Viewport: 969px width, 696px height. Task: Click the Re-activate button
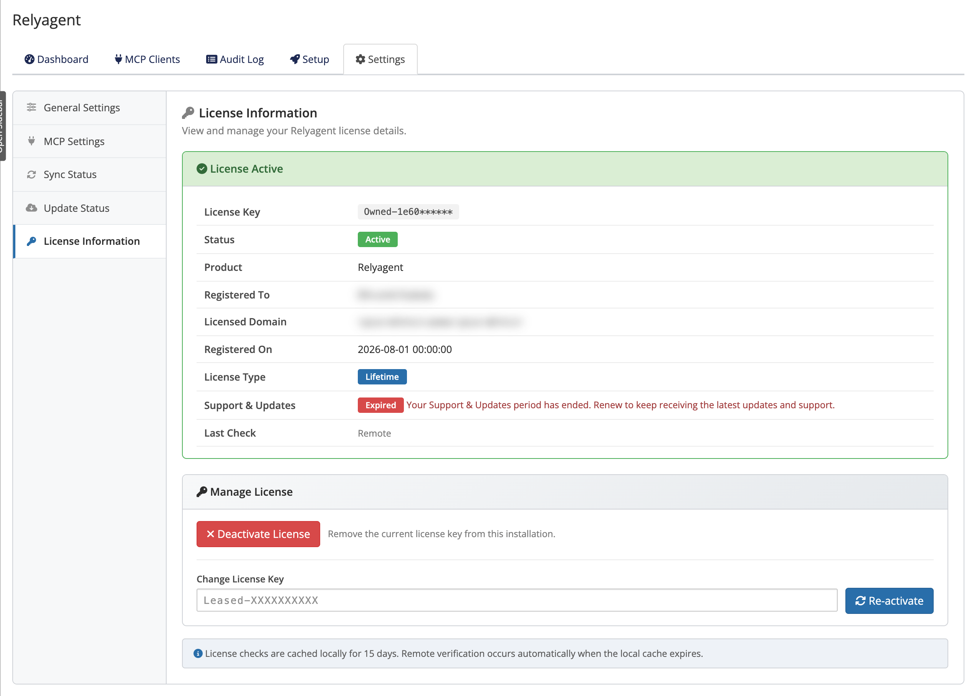889,601
